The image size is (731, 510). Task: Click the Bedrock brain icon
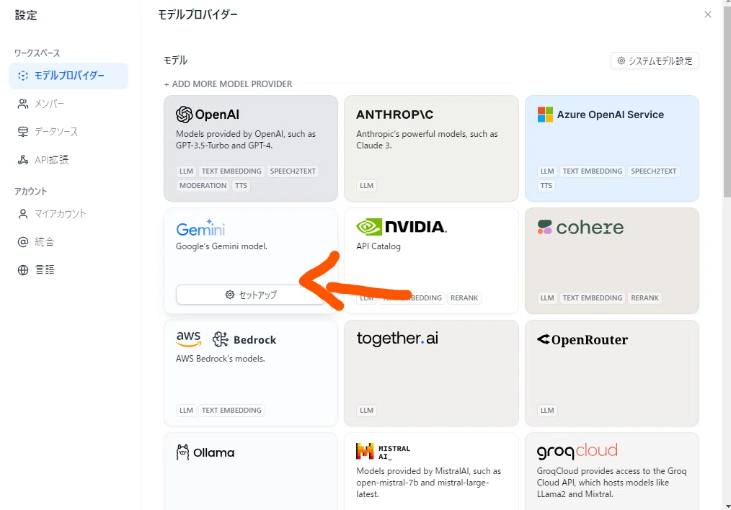tap(221, 339)
